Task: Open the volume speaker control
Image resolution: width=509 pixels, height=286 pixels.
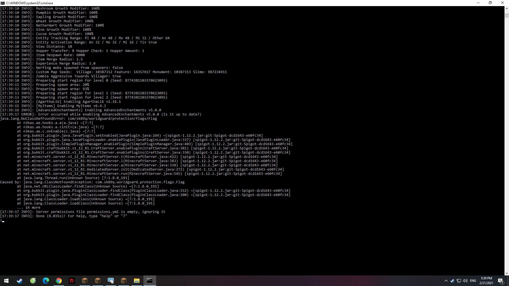Action: point(465,281)
